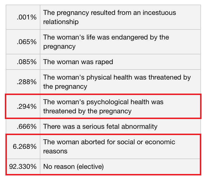Click the 92.330% percentage cell

click(x=23, y=167)
